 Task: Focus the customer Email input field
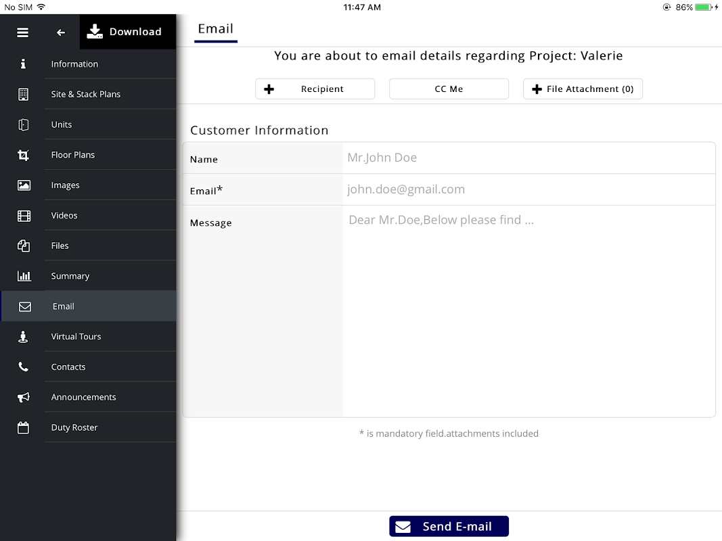pos(528,189)
